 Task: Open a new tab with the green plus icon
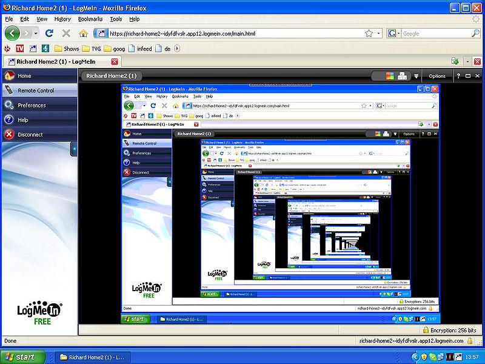point(455,61)
